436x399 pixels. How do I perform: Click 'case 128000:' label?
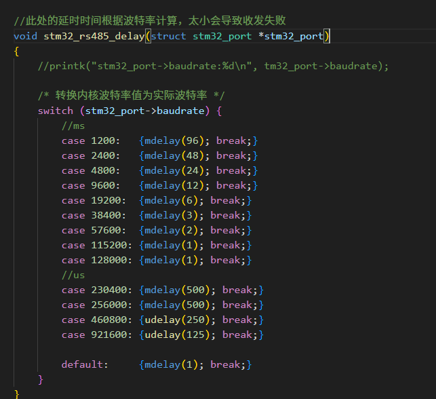pos(97,260)
